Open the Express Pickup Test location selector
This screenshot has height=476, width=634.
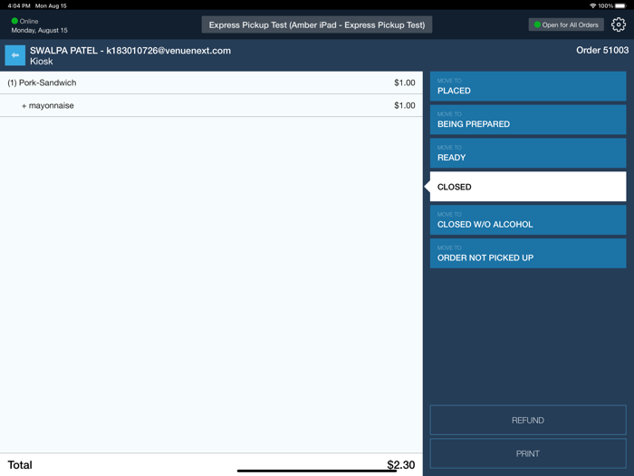tap(317, 24)
